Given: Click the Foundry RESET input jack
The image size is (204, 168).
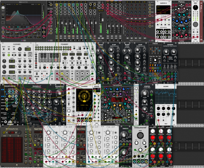Looking at the screenshot, I should (x=92, y=79).
